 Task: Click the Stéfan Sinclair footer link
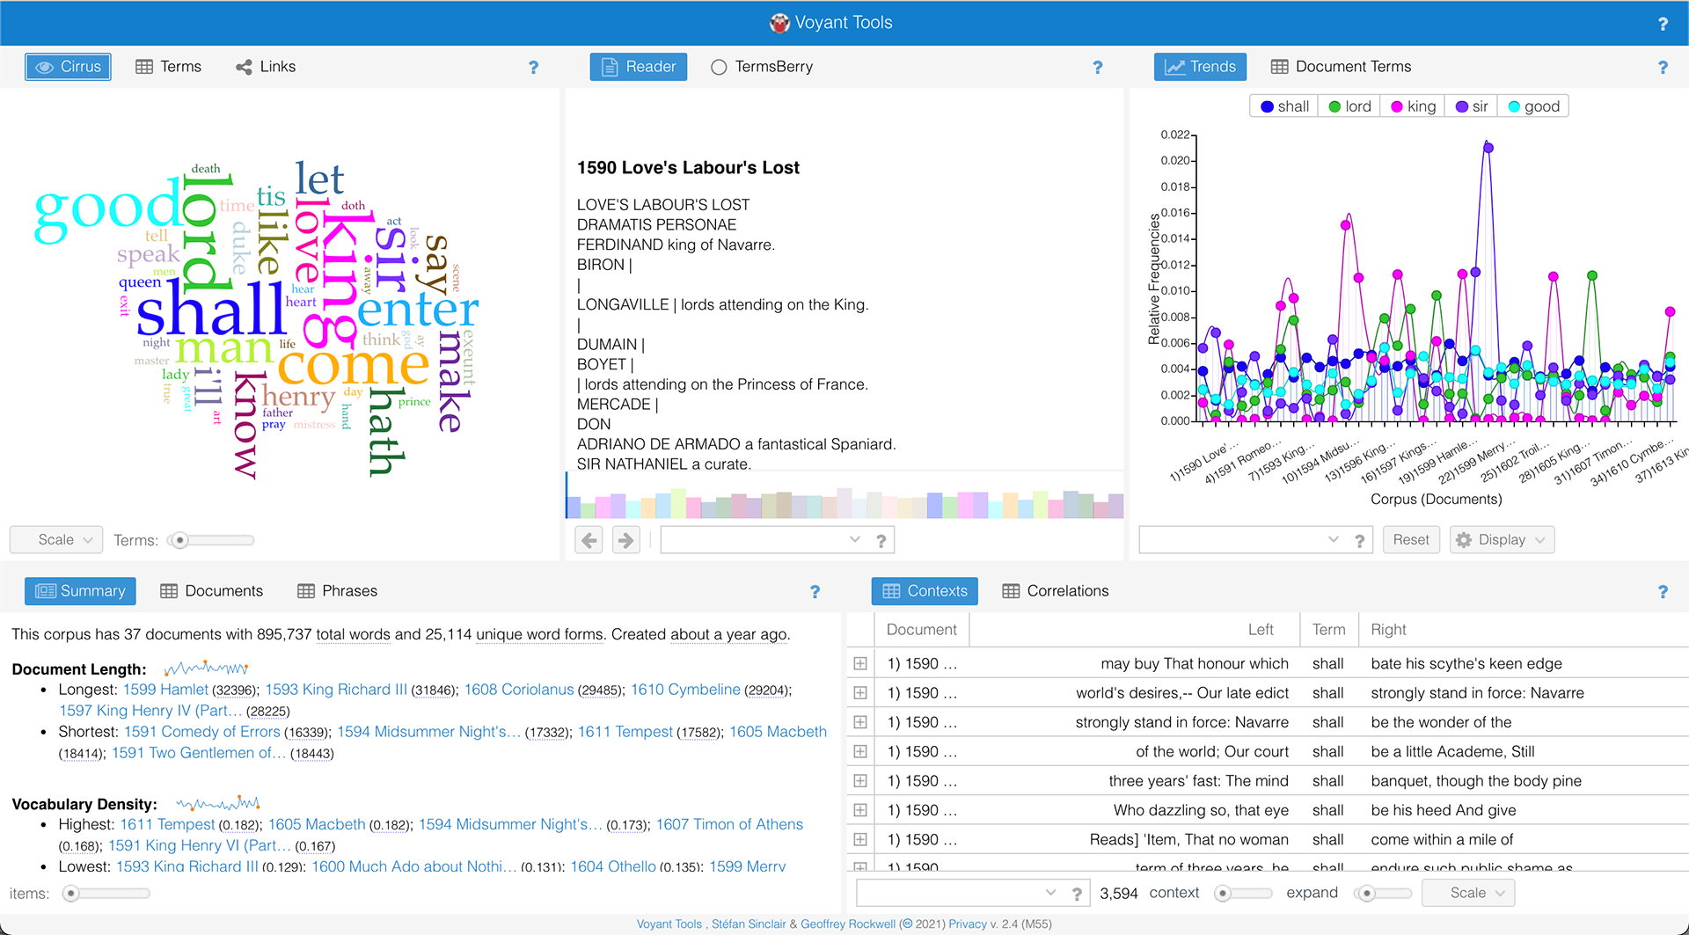[x=749, y=924]
